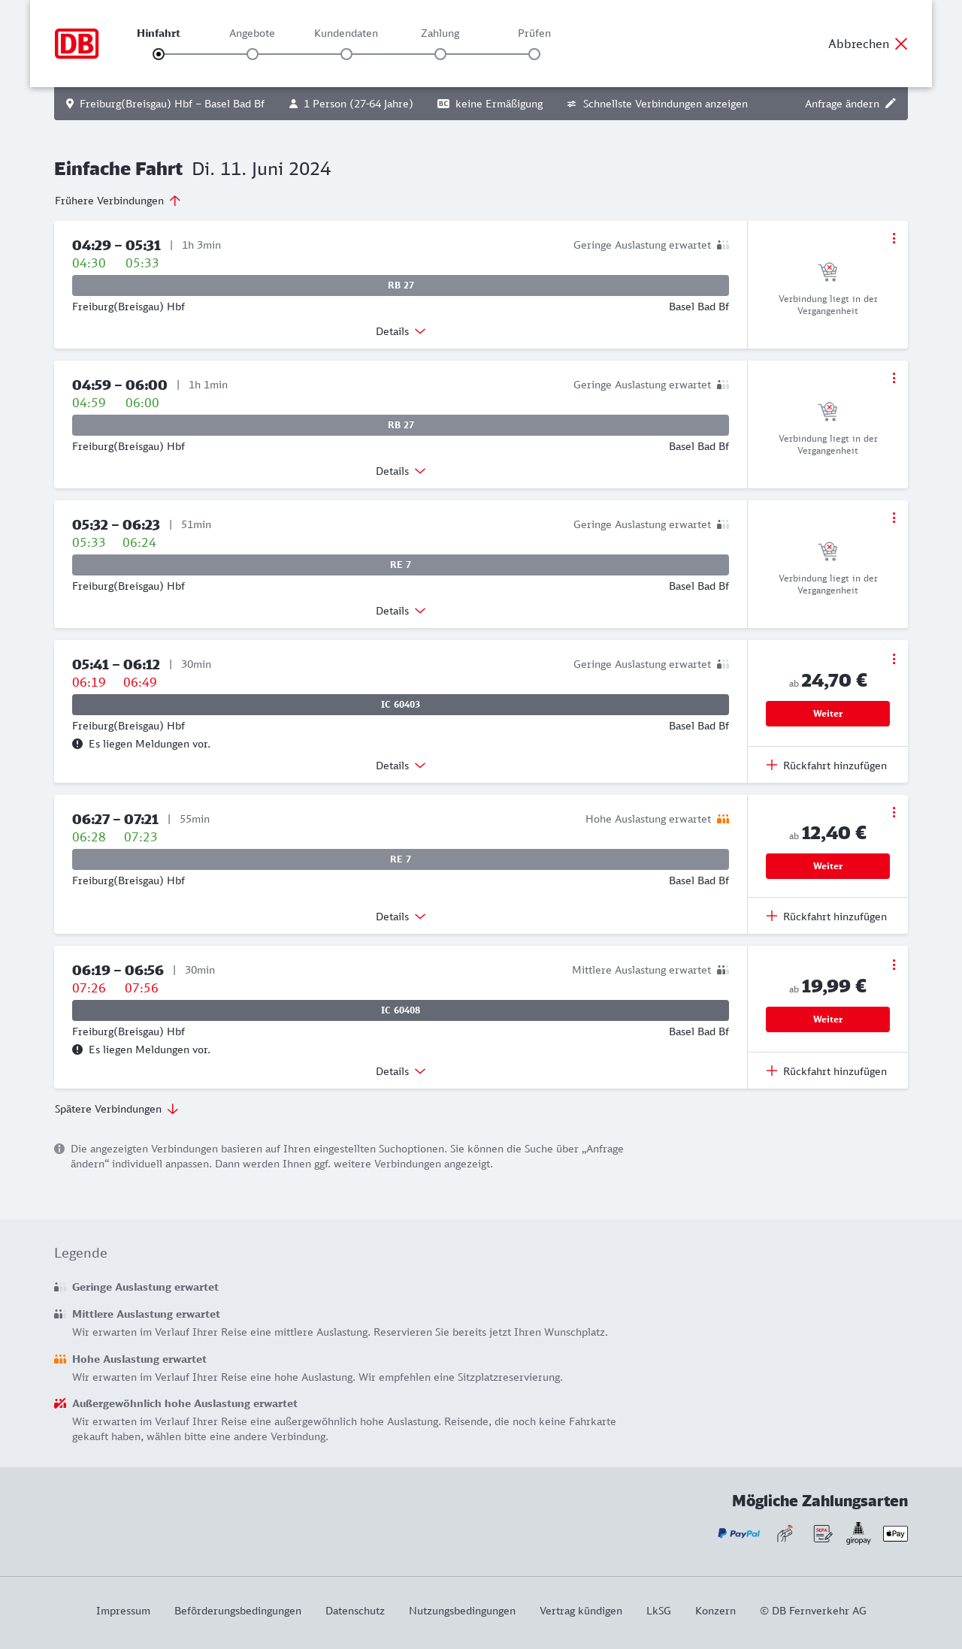This screenshot has width=962, height=1649.
Task: Open three-dot menu for 04:29 connection
Action: (894, 238)
